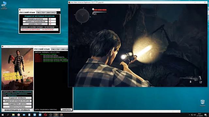The image size is (209, 117).
Task: Click the infinite flashlight energy cheat line
Action: coord(51,58)
